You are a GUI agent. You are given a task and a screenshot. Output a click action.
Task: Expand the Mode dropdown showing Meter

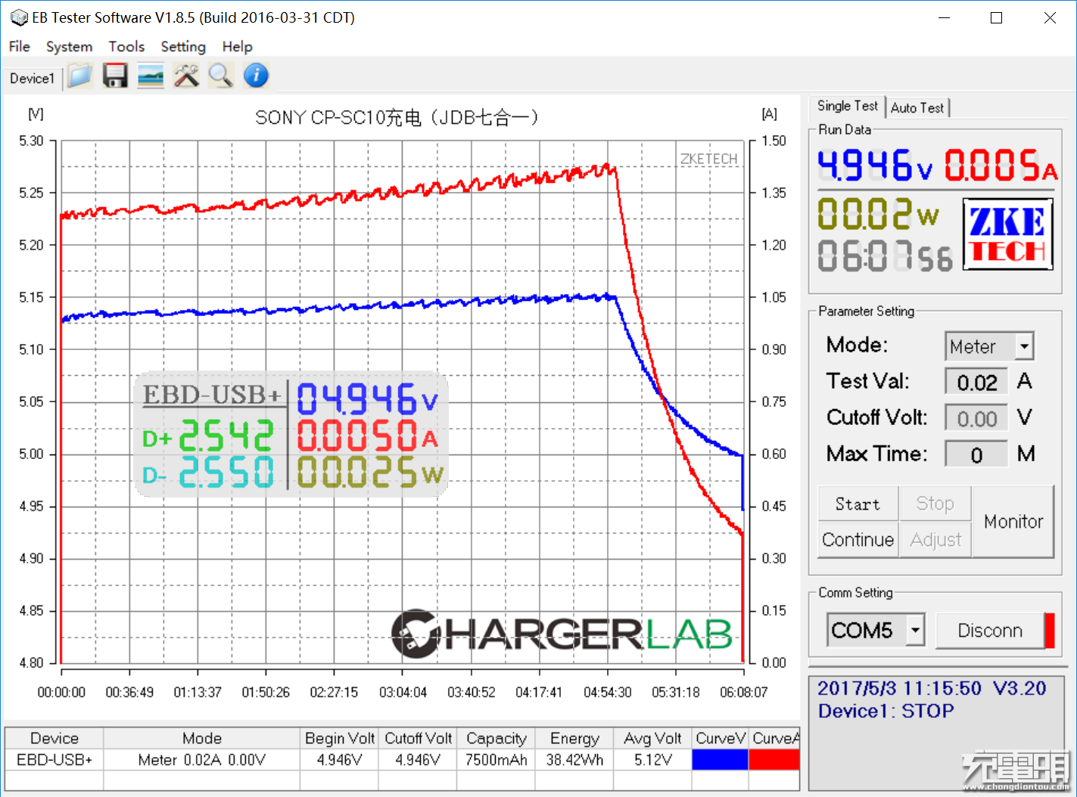click(x=1024, y=347)
